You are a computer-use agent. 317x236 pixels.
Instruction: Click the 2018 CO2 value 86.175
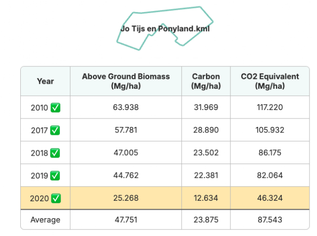click(x=269, y=153)
